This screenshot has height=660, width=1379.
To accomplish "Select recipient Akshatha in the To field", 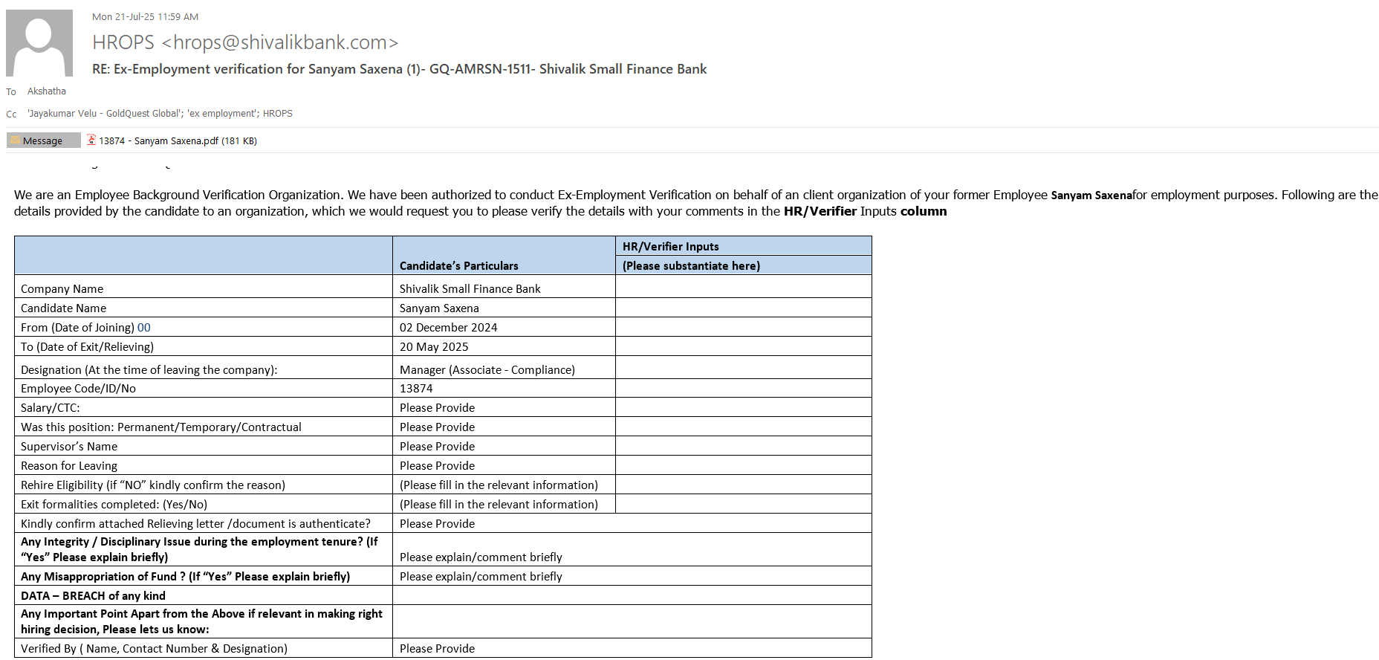I will point(47,91).
